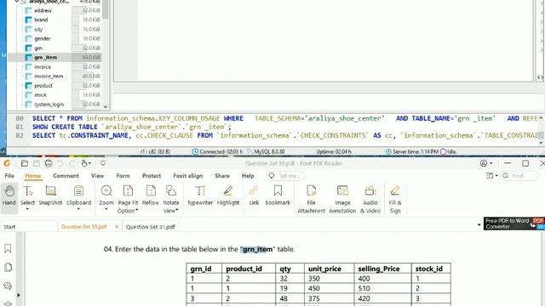Add a Bookmark using ribbon icon

(x=278, y=195)
